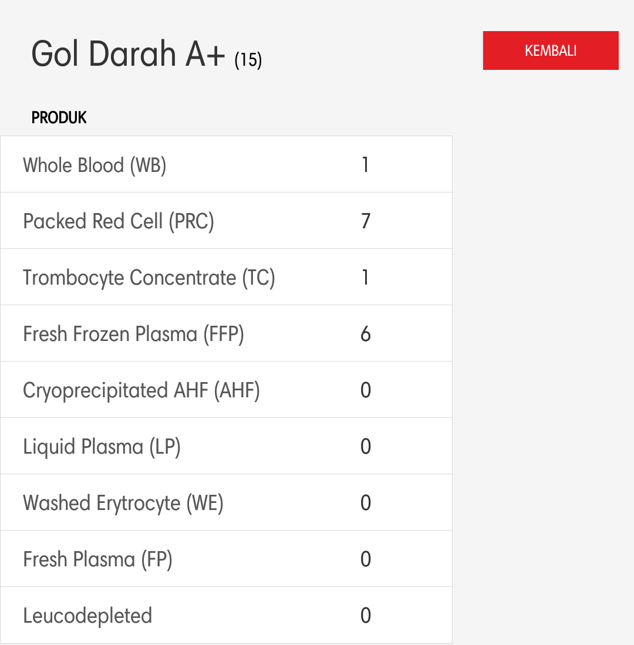Select the Whole Blood (WB) row
This screenshot has width=634, height=645.
coord(226,164)
